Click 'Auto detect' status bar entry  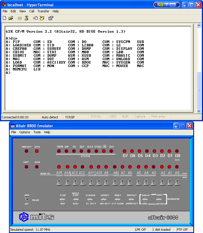pos(50,117)
